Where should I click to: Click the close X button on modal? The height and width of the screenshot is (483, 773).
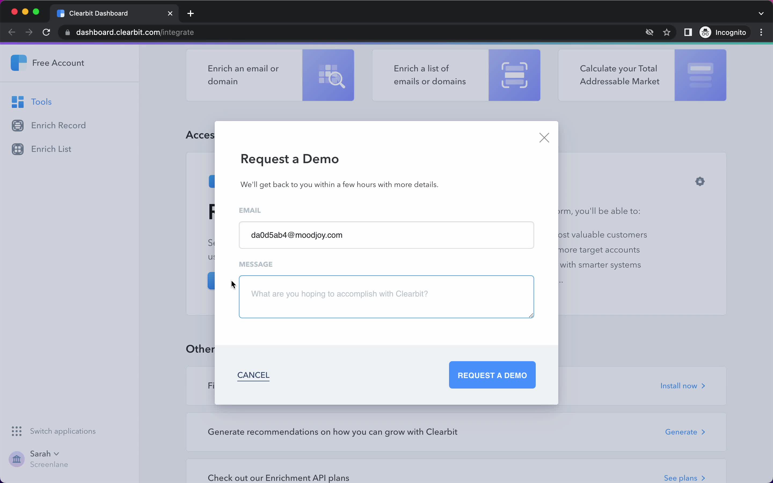point(544,137)
